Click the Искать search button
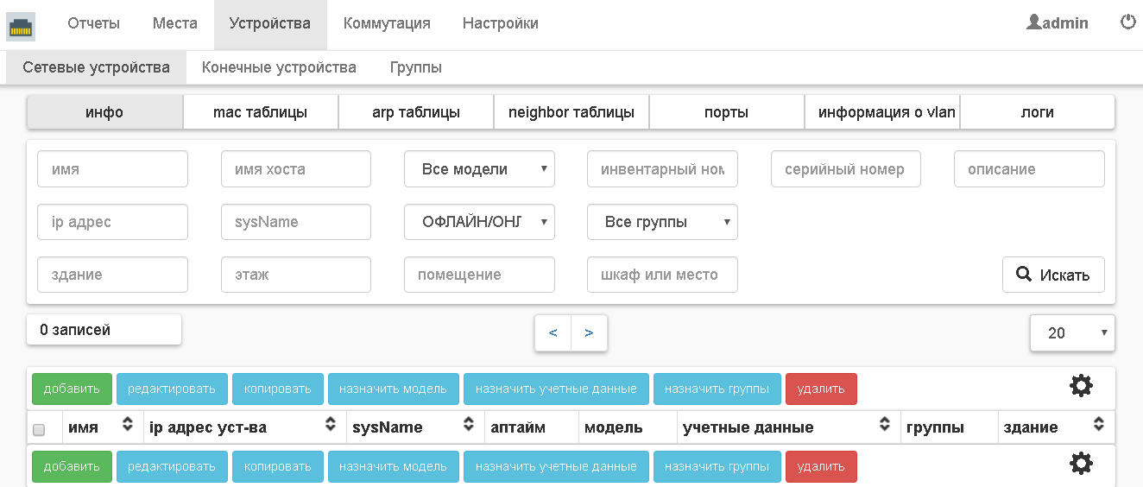 (x=1052, y=275)
